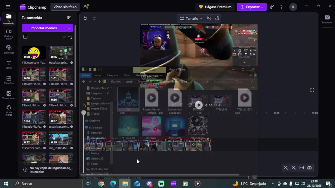Open the collaboration share icon near Exportar
The image size is (335, 188).
[x=272, y=7]
